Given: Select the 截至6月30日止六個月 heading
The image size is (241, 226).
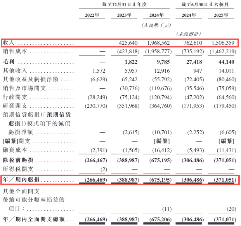Looking at the screenshot, I should (x=205, y=4).
